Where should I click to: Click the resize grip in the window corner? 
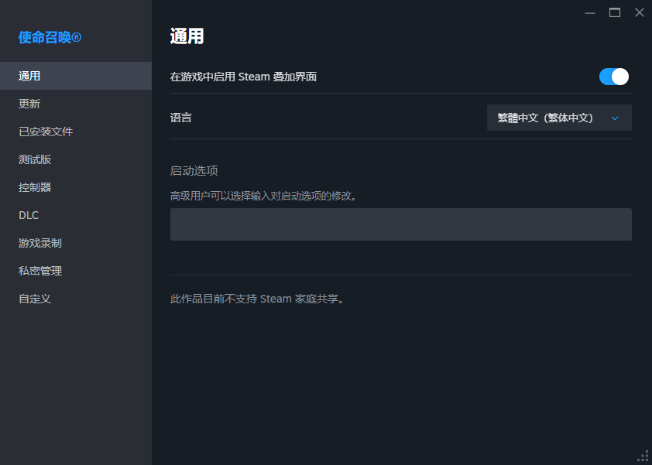pyautogui.click(x=643, y=456)
